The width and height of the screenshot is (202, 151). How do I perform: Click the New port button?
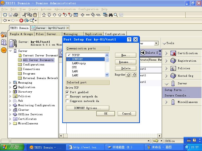click(125, 55)
